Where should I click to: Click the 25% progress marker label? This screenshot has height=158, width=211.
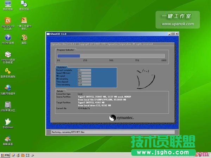pos(85,61)
